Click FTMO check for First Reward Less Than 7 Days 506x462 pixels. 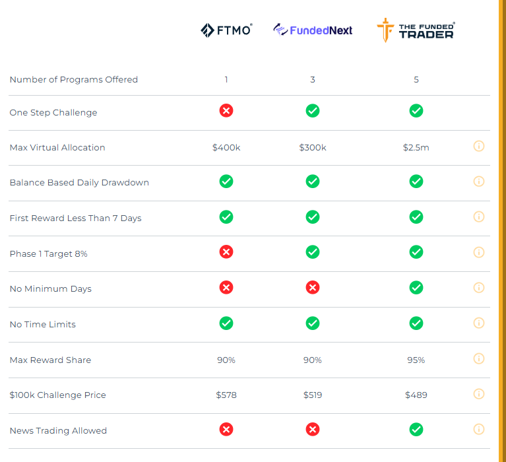click(226, 217)
